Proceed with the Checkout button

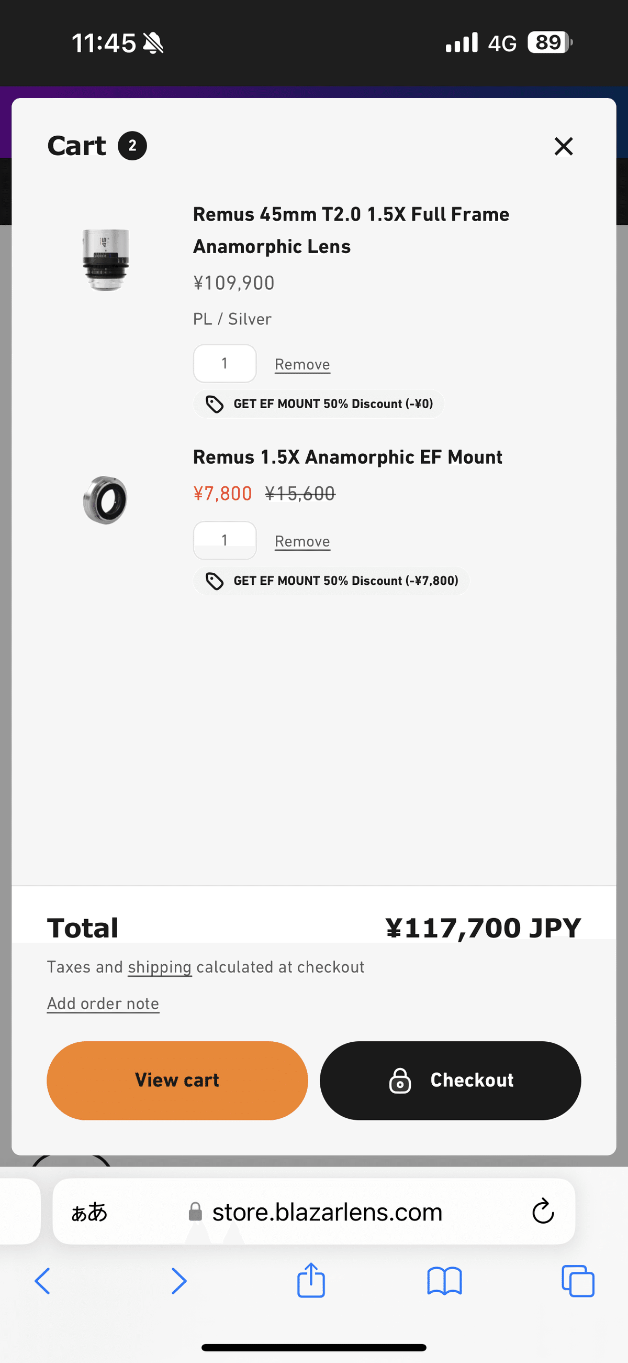point(451,1081)
